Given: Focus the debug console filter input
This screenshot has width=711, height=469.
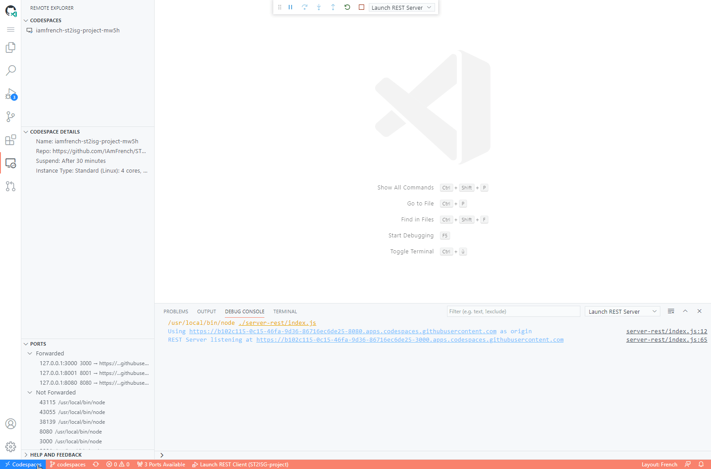Looking at the screenshot, I should (x=513, y=311).
